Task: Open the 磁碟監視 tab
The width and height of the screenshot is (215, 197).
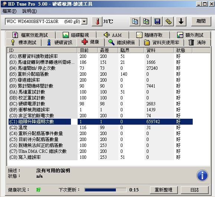Action: (x=76, y=35)
